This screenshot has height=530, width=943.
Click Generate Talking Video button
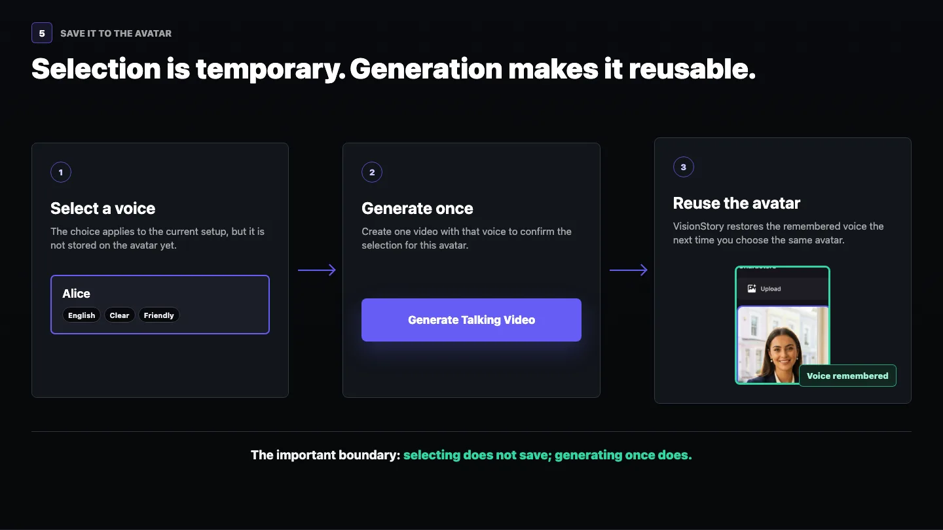[x=471, y=320]
